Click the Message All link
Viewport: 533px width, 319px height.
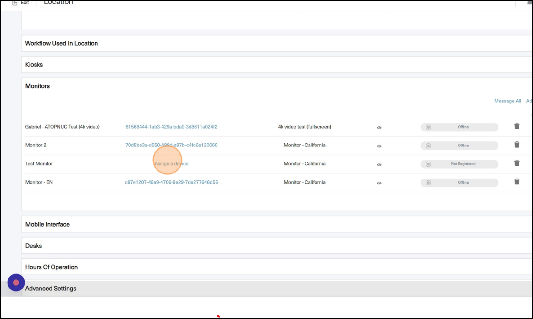508,101
